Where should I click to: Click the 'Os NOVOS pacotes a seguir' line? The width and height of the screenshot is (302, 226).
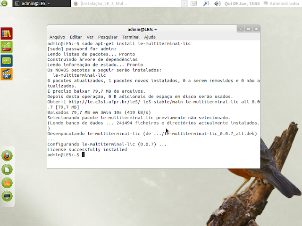104,70
